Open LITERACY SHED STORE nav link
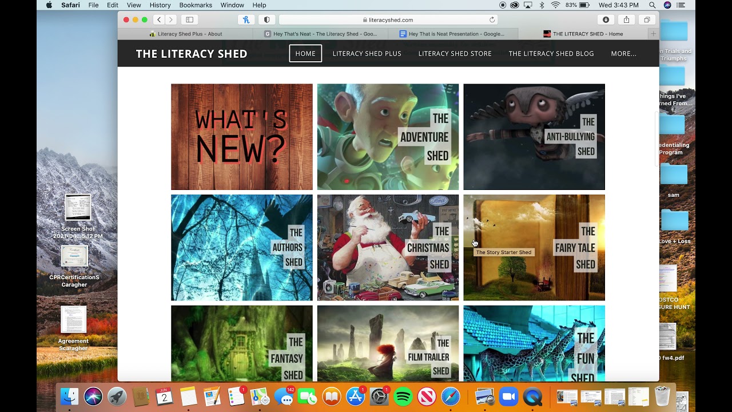The image size is (732, 412). (455, 53)
